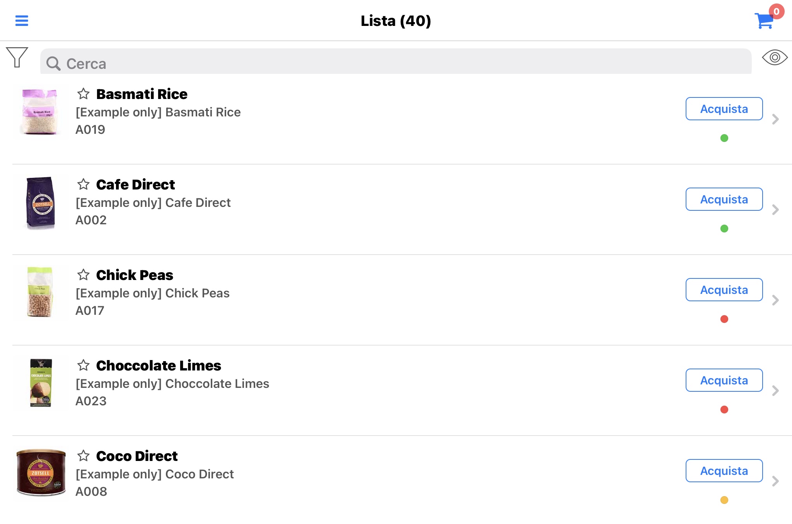Select the Cafe Direct list item title
This screenshot has height=524, width=792.
(x=135, y=184)
